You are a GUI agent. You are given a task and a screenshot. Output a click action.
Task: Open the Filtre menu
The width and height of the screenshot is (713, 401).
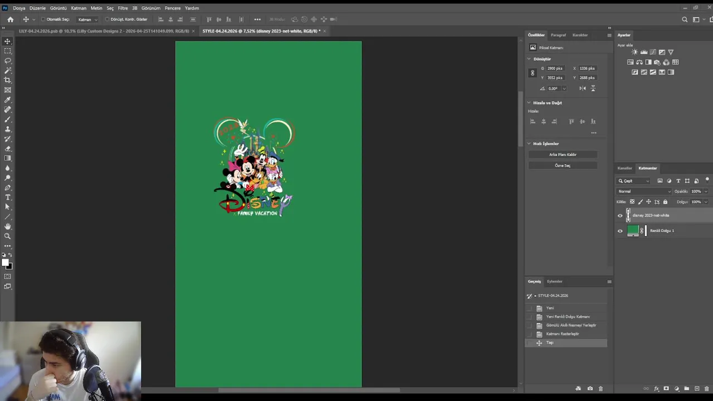pyautogui.click(x=123, y=8)
